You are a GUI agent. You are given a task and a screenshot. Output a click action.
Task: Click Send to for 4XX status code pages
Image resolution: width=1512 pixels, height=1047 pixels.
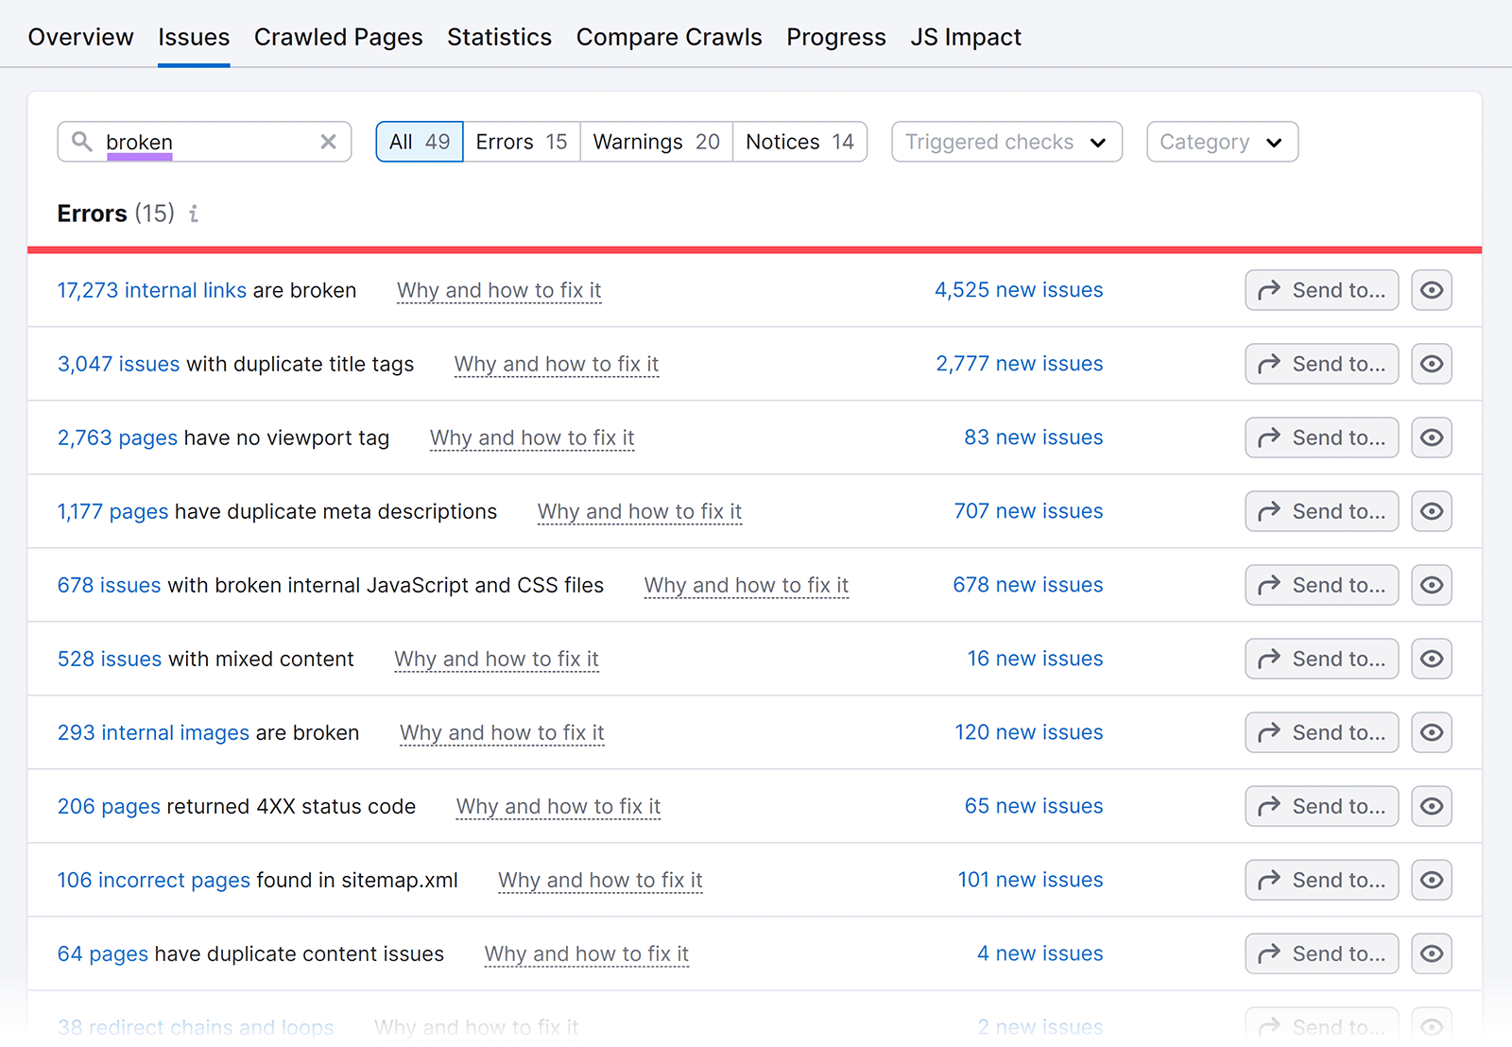(1321, 806)
